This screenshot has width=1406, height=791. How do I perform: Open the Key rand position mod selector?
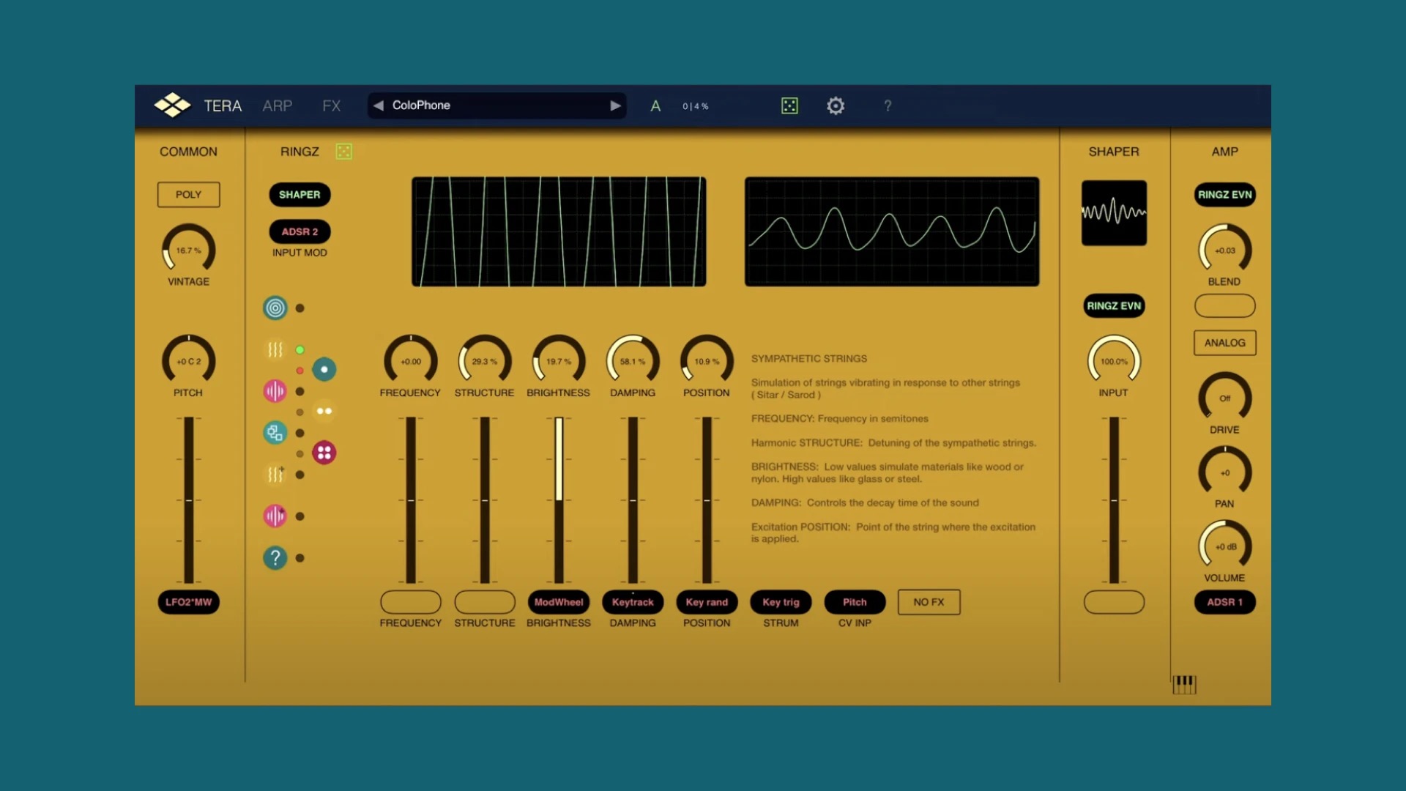tap(707, 602)
